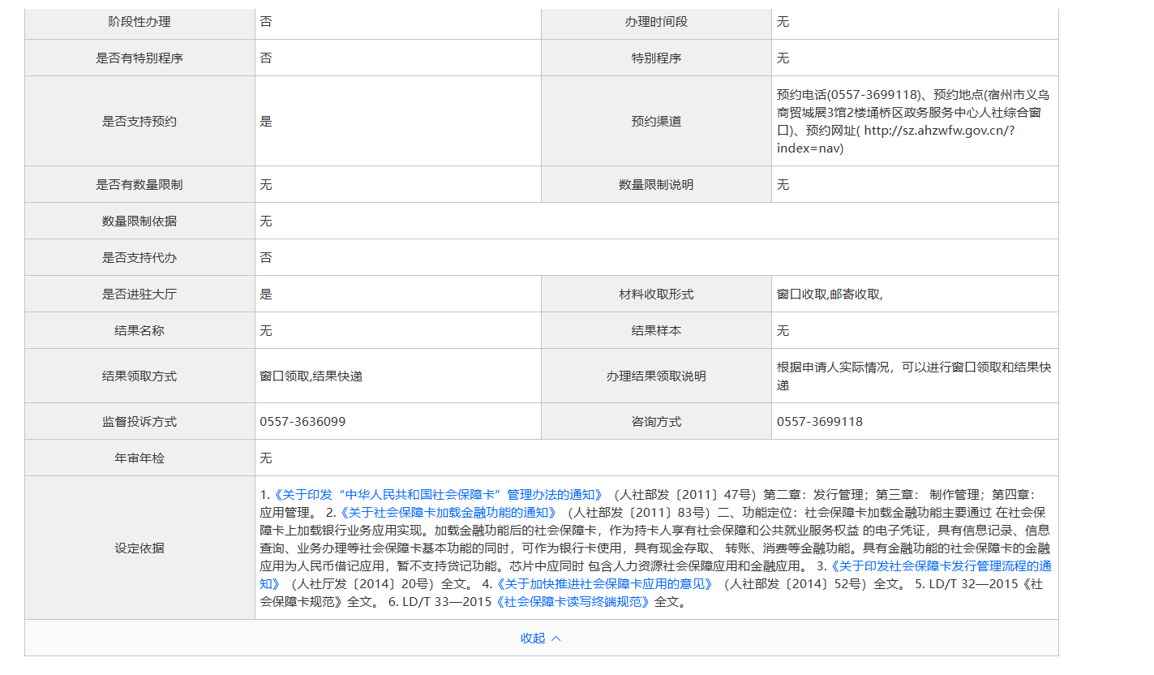
Task: Click the 预约渠道 booking details cell text
Action: pos(913,121)
